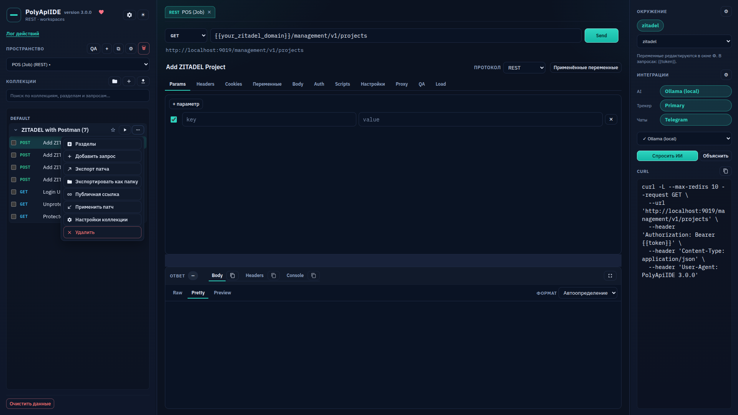Uncheck the enabled param checkbox
This screenshot has width=738, height=415.
(174, 120)
